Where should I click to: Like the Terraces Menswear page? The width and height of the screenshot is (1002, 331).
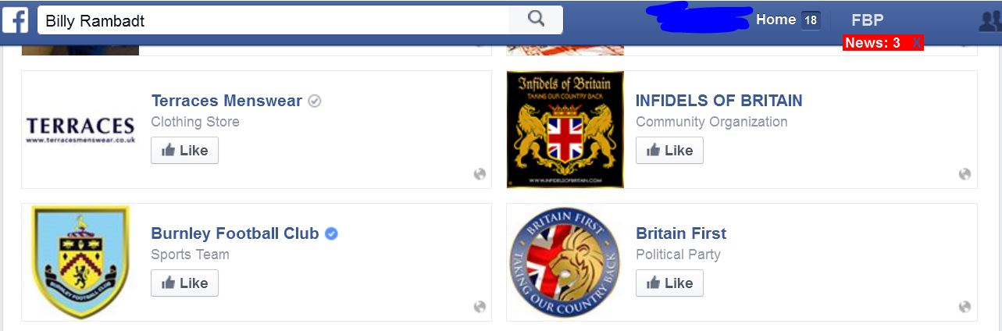coord(184,151)
